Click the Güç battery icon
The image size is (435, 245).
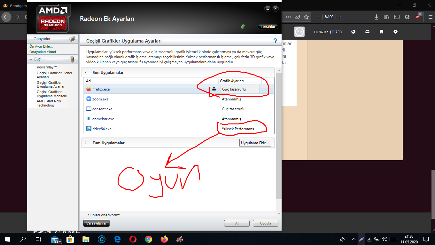coord(72,59)
